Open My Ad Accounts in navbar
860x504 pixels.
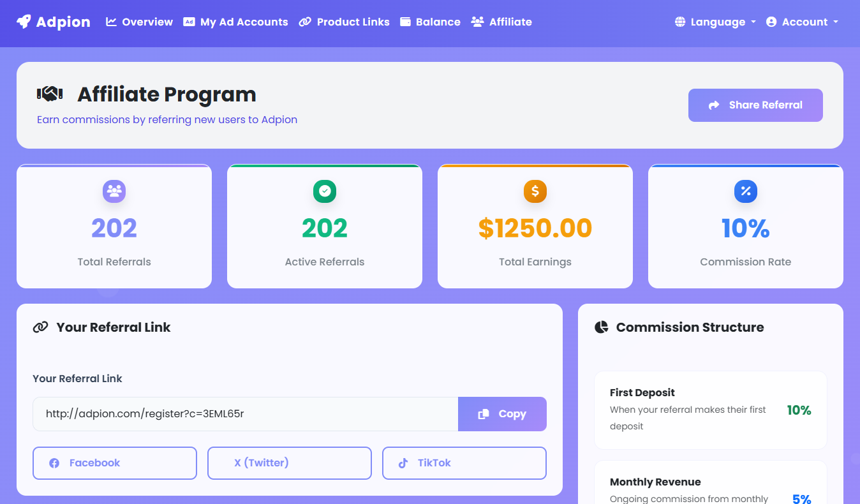(235, 22)
